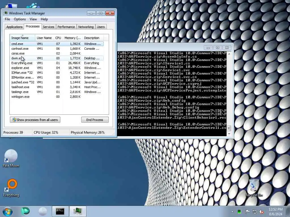Screen dimensions: 290x217
Task: Click Command Prompt scrollbar down arrow
Action: [x=229, y=134]
